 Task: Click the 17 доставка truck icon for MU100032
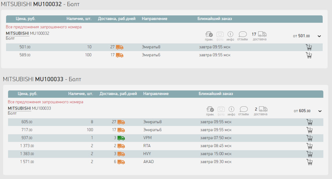point(262,34)
